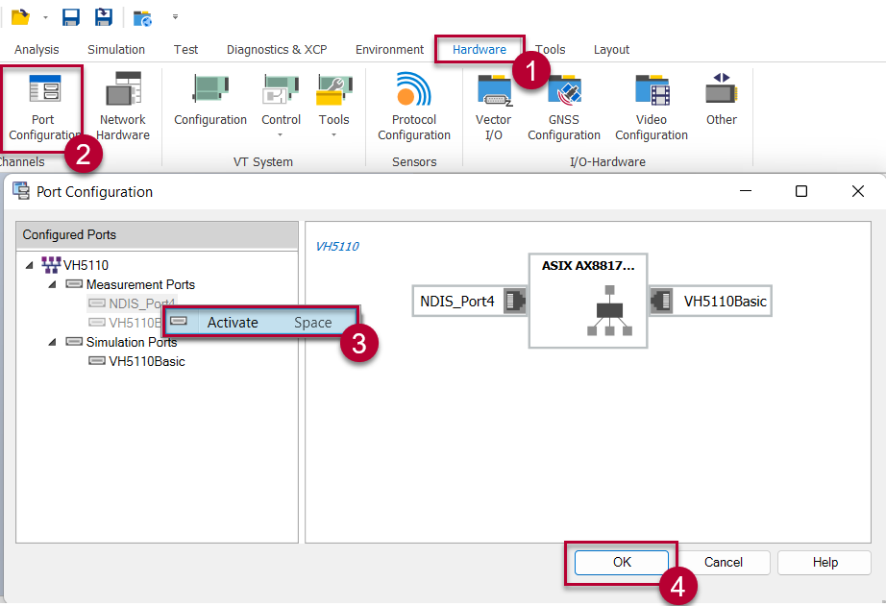The height and width of the screenshot is (606, 886).
Task: Click the ASIX AX8817 network adapter block
Action: click(588, 301)
